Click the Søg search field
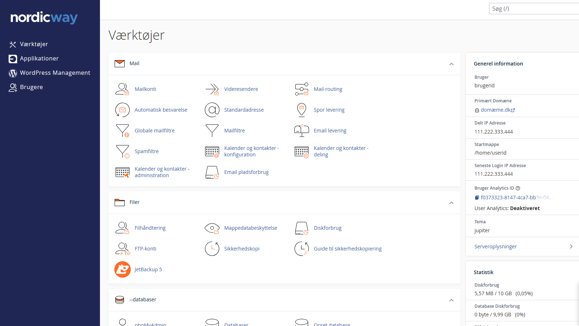This screenshot has height=326, width=579. 534,9
